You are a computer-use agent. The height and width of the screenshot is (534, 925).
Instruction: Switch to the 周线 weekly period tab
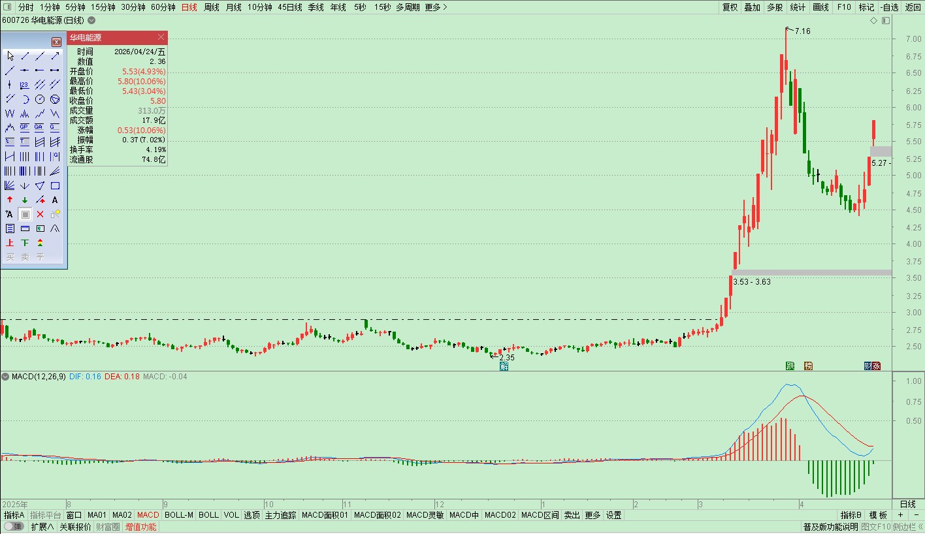(x=211, y=7)
